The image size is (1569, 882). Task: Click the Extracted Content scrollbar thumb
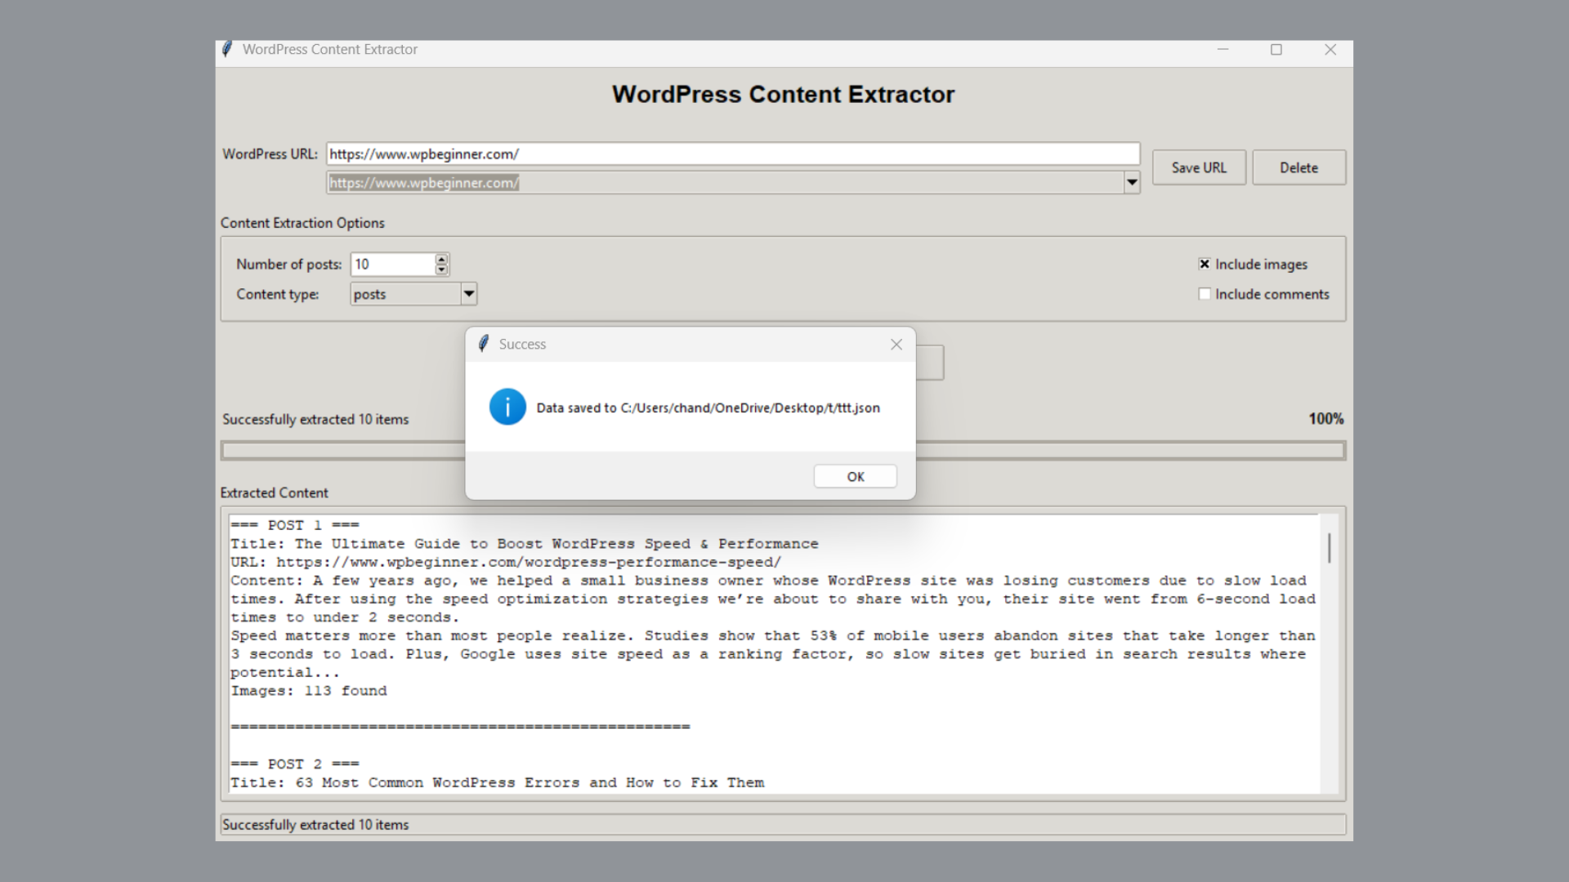(1330, 548)
